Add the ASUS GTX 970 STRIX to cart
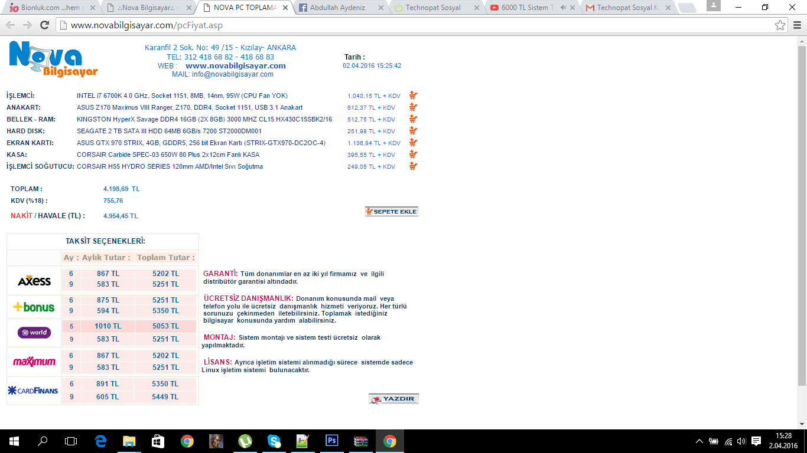807x453 pixels. tap(413, 143)
